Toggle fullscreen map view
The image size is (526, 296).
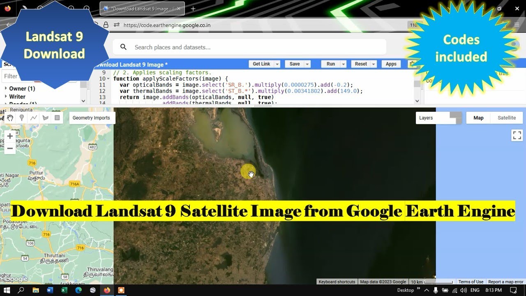click(x=517, y=135)
